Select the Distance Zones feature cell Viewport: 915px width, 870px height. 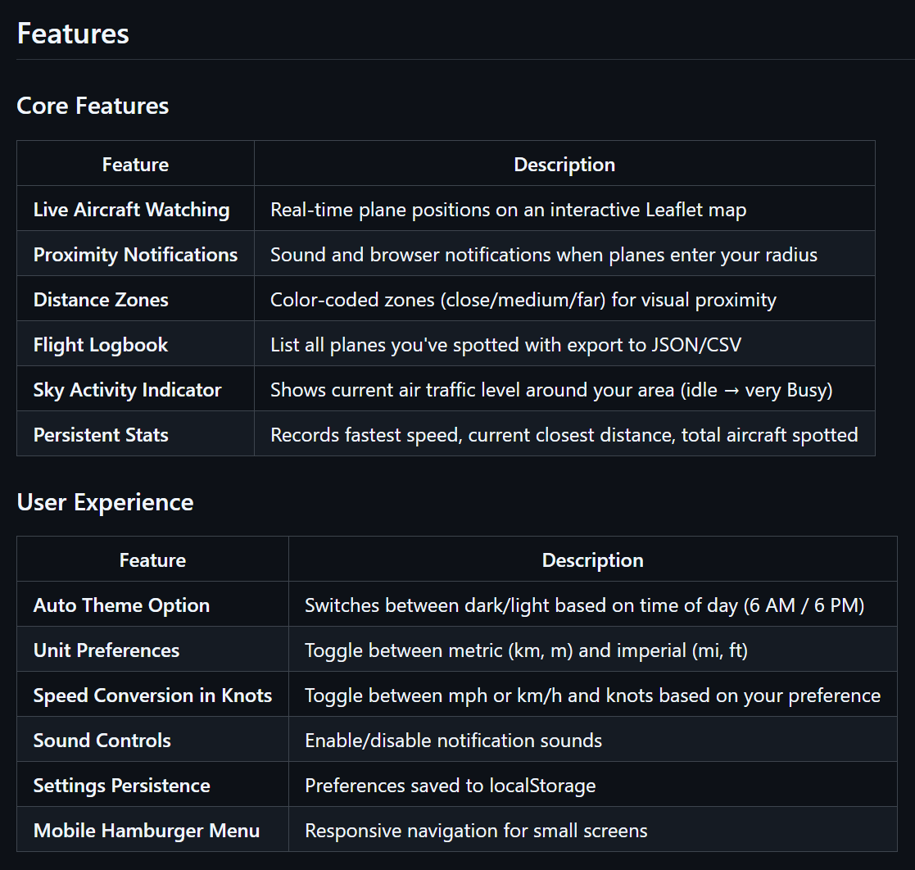pos(101,300)
